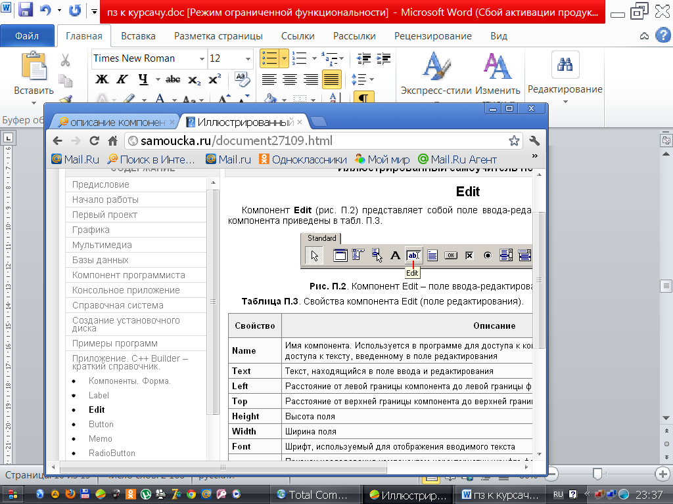Open browser wrench settings menu
This screenshot has width=673, height=504.
(534, 140)
